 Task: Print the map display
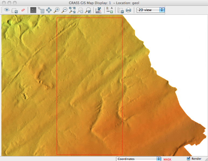129,10
